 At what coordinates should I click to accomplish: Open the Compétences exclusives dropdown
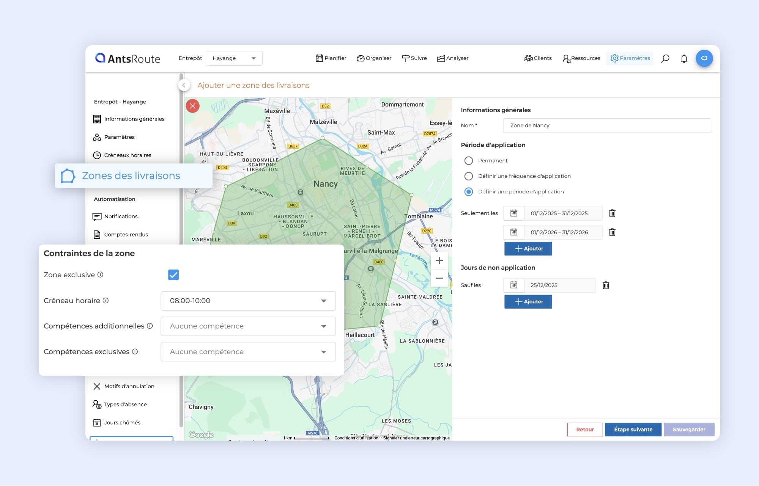tap(248, 352)
